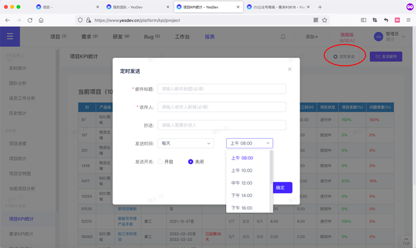This screenshot has width=416, height=248.
Task: Open notifications bell icon
Action: point(283,36)
